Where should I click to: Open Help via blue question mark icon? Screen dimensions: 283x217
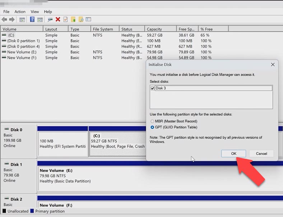coord(32,19)
